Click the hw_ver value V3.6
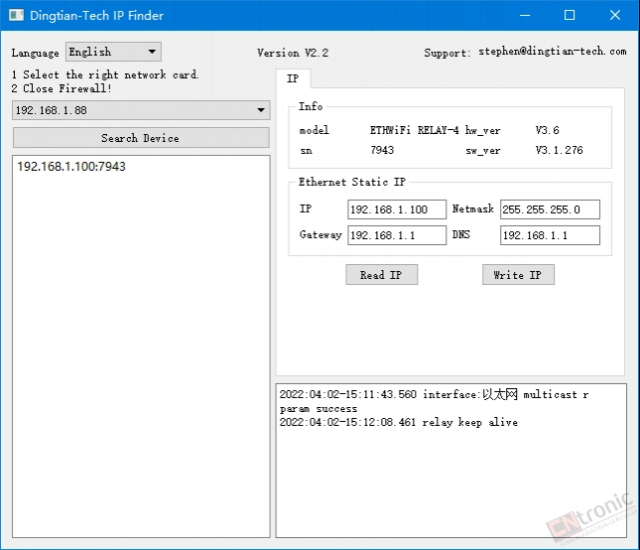This screenshot has width=640, height=550. [x=548, y=130]
